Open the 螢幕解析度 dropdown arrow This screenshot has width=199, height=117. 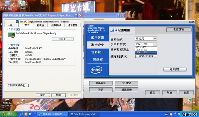point(155,44)
